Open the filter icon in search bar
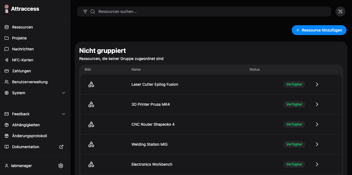The height and width of the screenshot is (175, 352). pyautogui.click(x=85, y=12)
